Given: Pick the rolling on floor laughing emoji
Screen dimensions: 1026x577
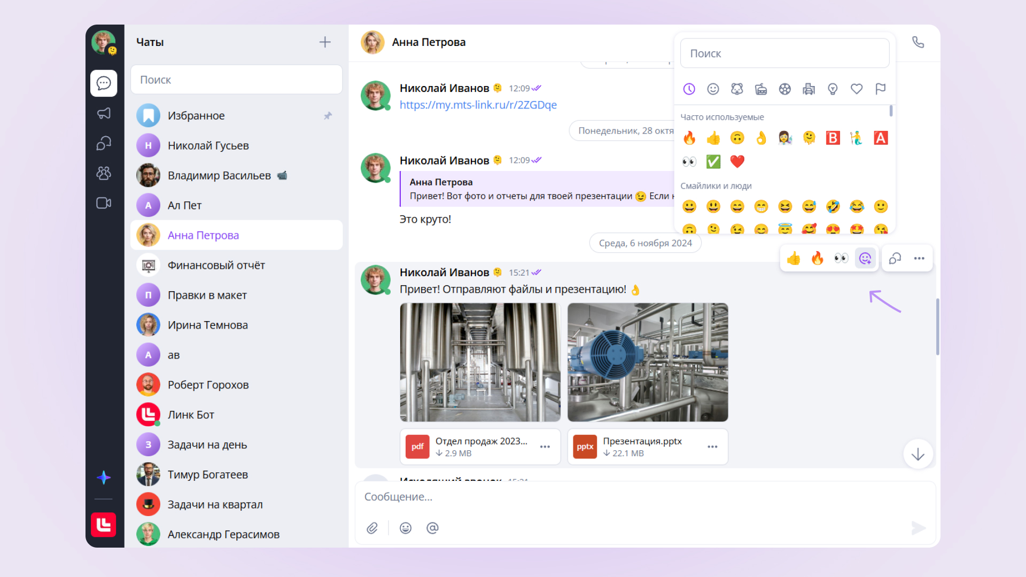Looking at the screenshot, I should pyautogui.click(x=833, y=206).
